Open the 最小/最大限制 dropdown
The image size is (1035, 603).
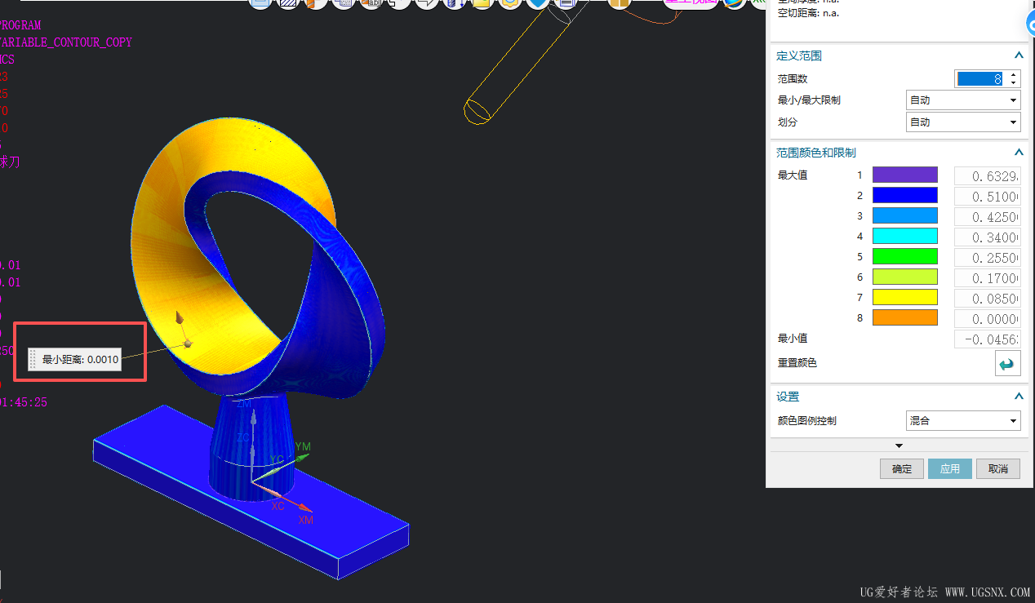click(963, 100)
